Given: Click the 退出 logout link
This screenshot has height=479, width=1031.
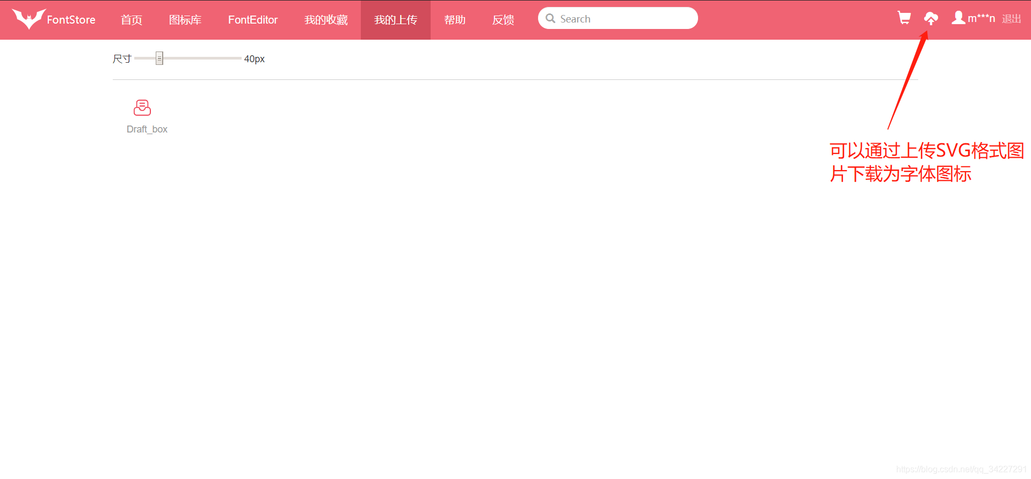Looking at the screenshot, I should [1012, 19].
